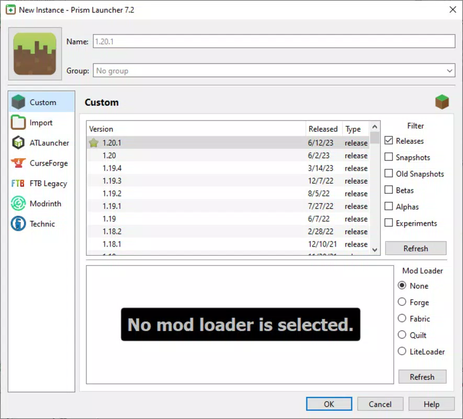Switch to the FTB Legacy page label
The height and width of the screenshot is (419, 463).
49,184
